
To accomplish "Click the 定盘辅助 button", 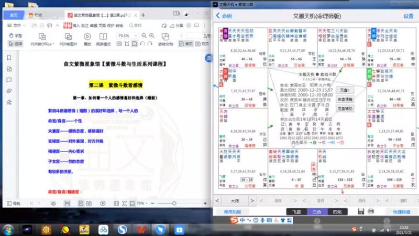I will [x=345, y=109].
